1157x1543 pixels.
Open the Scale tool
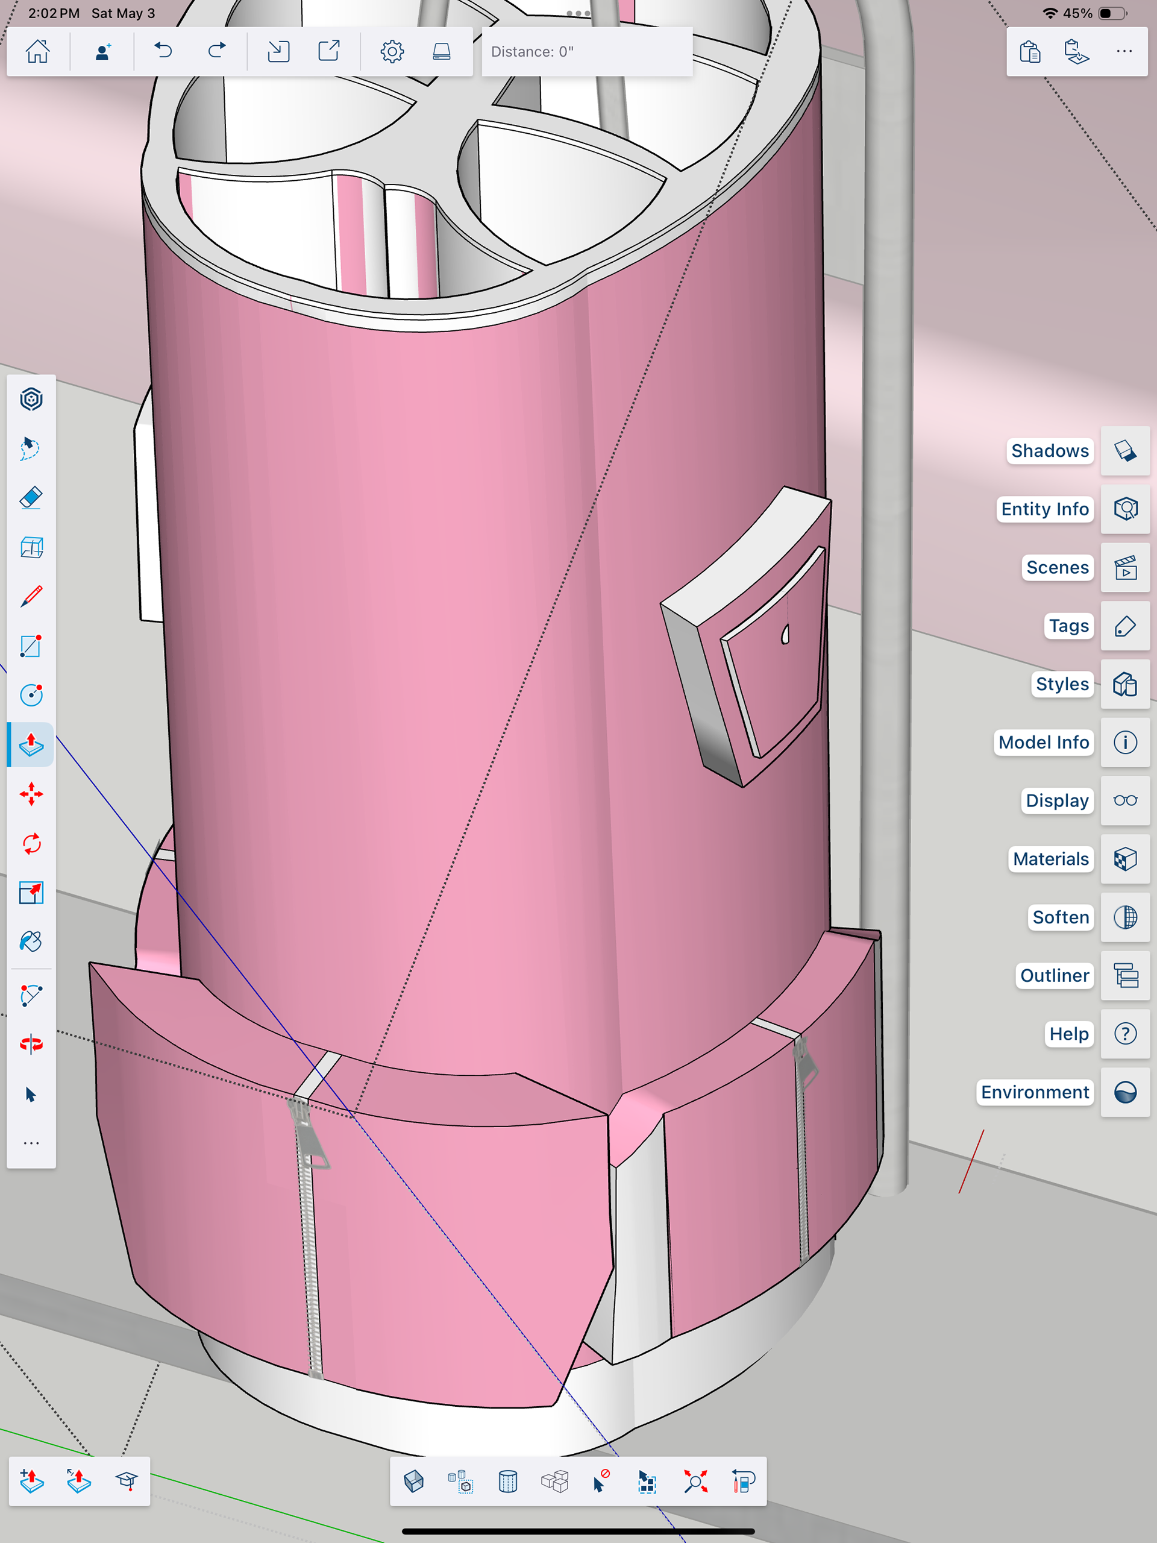click(x=31, y=893)
